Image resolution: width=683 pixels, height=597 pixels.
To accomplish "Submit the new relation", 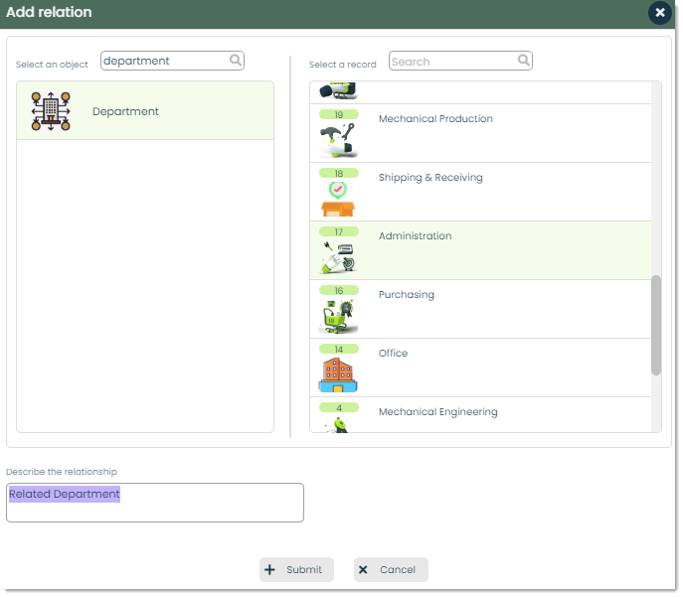I will pos(296,569).
